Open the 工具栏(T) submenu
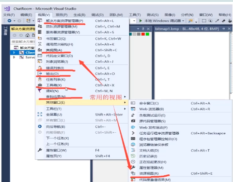The height and width of the screenshot is (182, 233). point(82,109)
